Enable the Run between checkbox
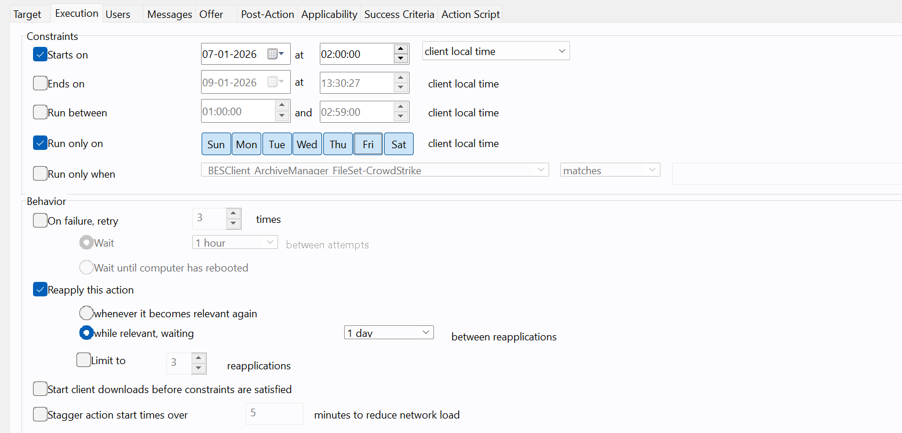Viewport: 902px width, 433px height. pyautogui.click(x=40, y=112)
